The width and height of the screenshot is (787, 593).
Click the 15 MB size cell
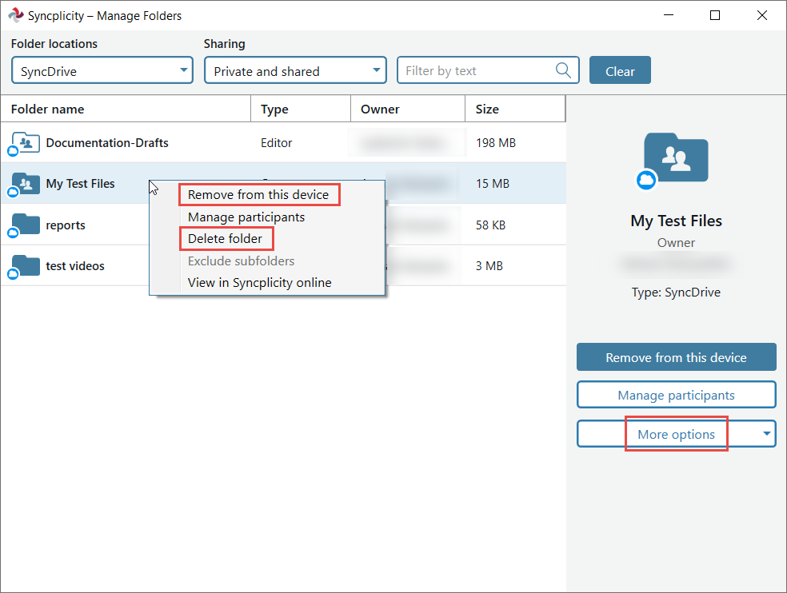pyautogui.click(x=493, y=184)
